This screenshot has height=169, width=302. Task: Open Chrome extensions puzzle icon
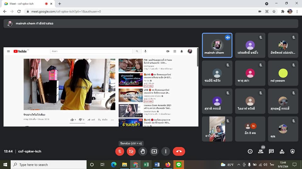pos(282,12)
